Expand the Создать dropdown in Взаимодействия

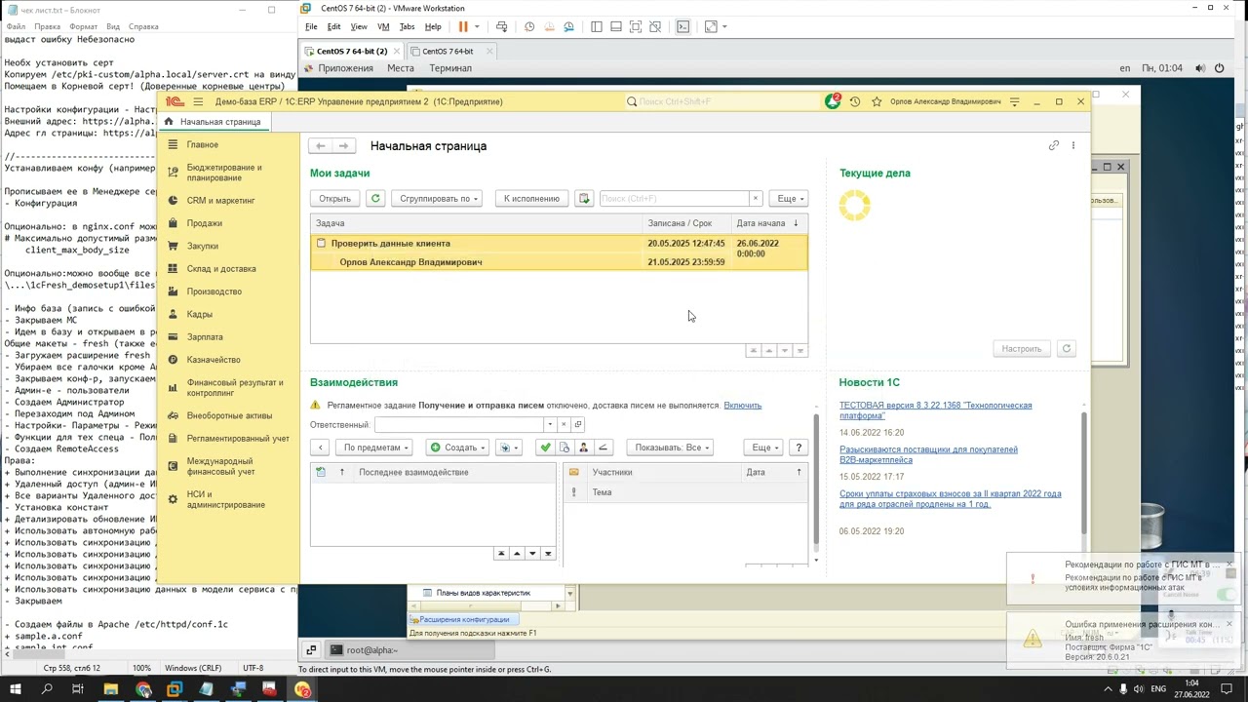[x=458, y=448]
